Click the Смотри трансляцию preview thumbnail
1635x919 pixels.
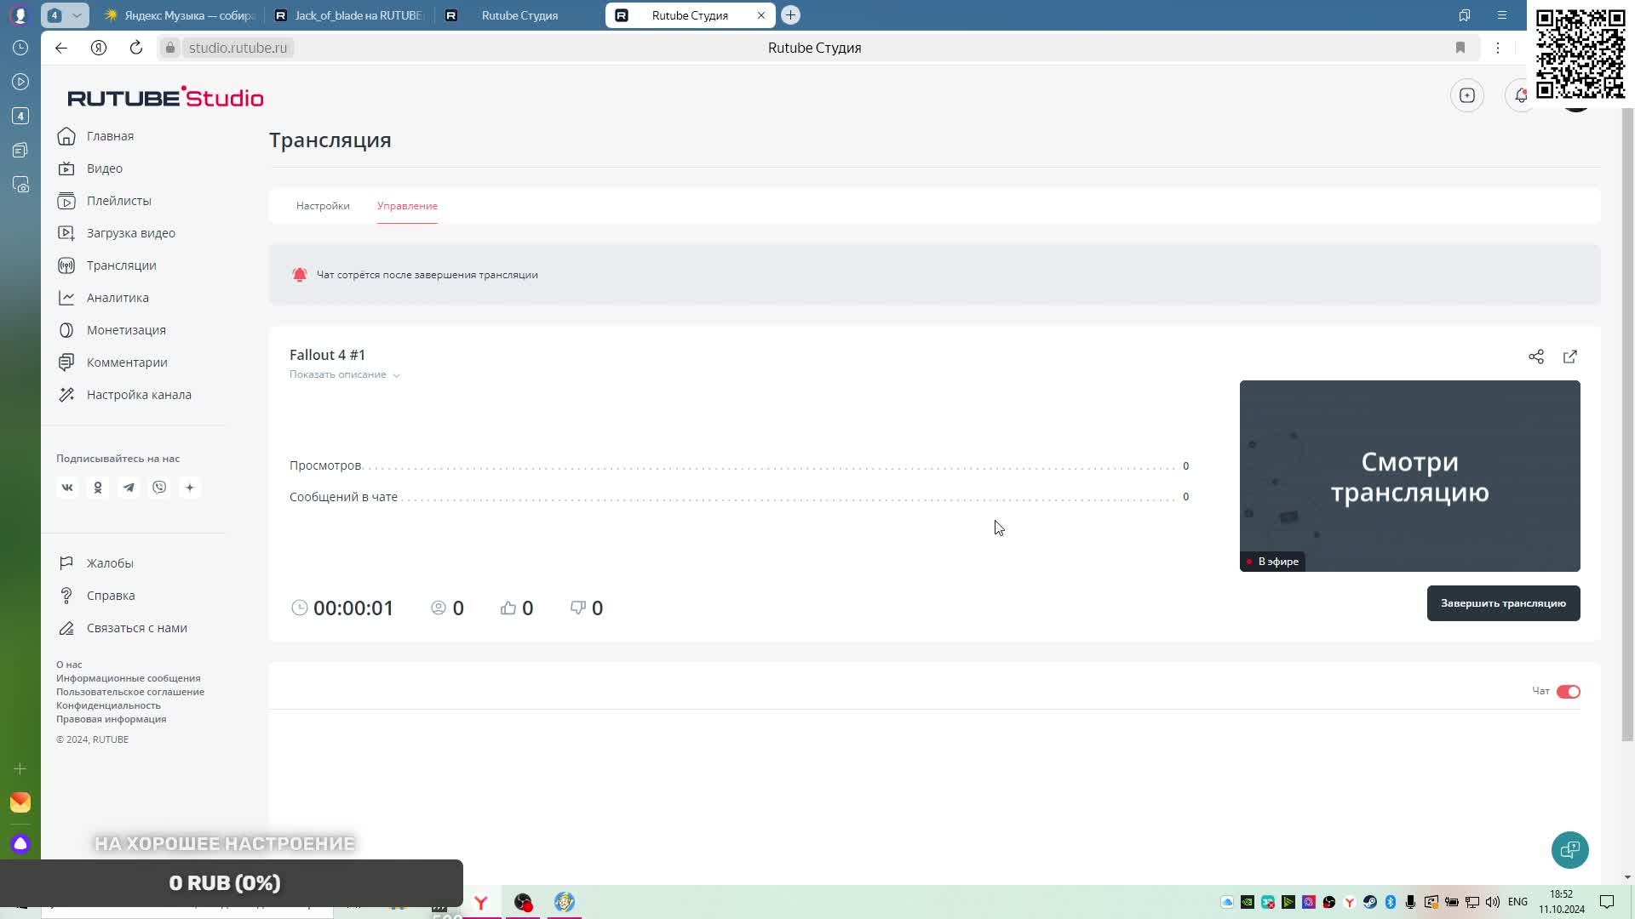(1409, 476)
